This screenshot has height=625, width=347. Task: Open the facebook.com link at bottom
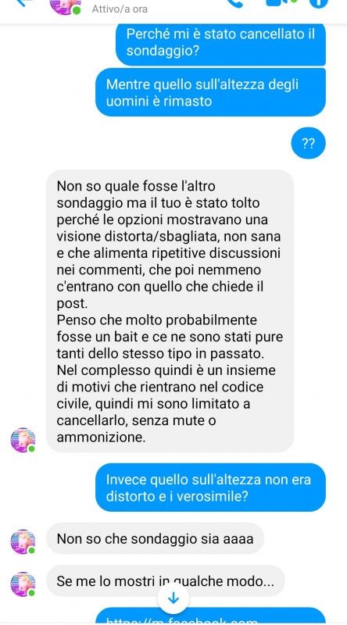click(x=211, y=616)
